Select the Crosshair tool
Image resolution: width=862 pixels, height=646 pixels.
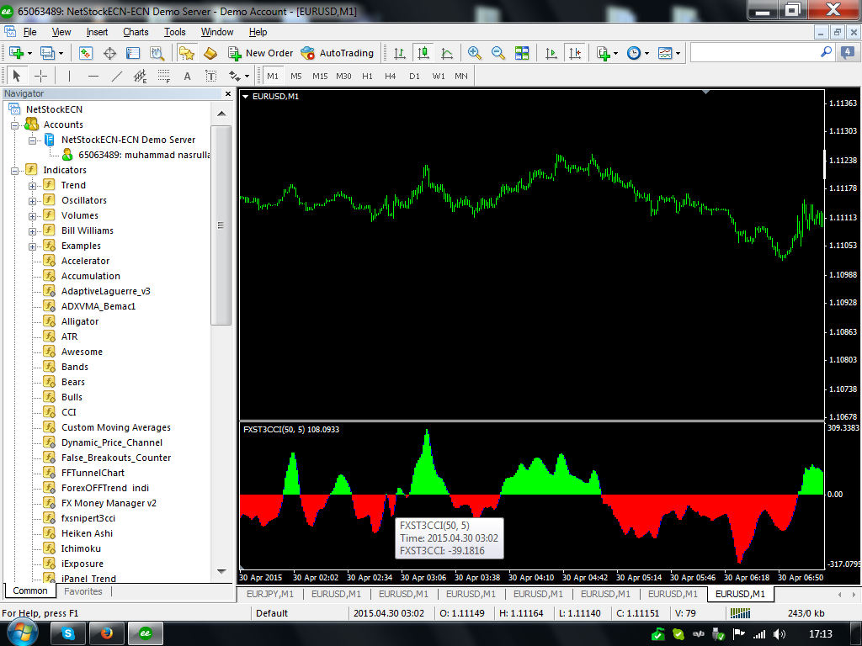[40, 76]
